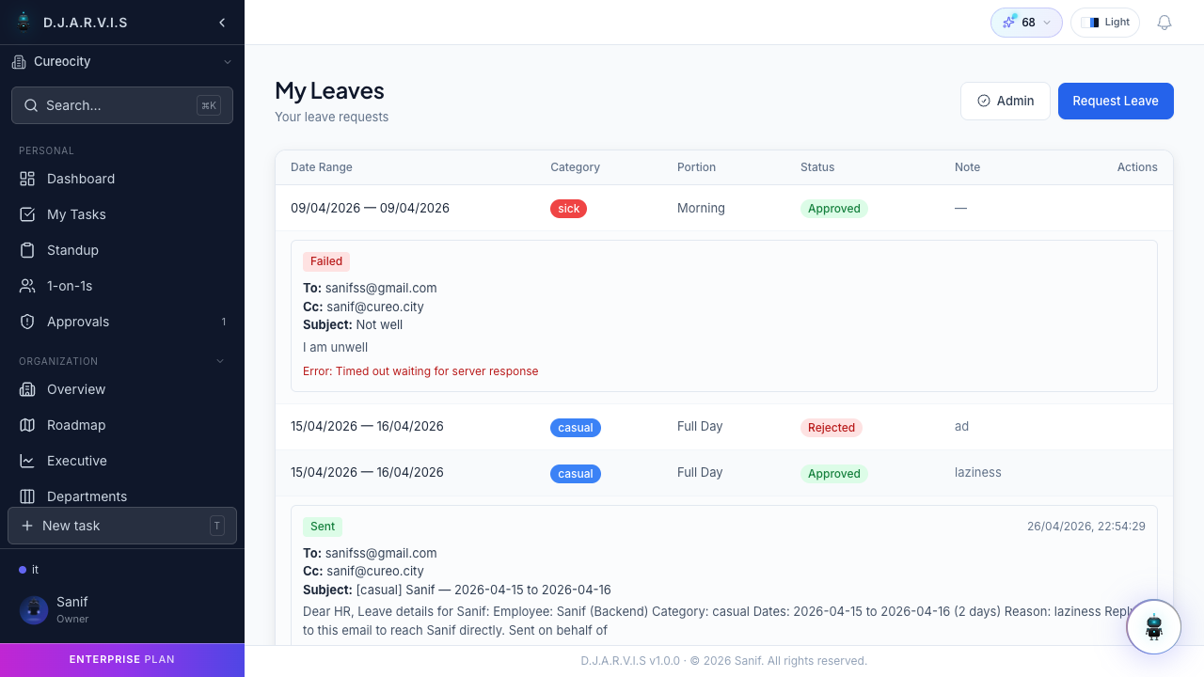Click the 'Not well' email subject
1204x677 pixels.
pos(379,324)
